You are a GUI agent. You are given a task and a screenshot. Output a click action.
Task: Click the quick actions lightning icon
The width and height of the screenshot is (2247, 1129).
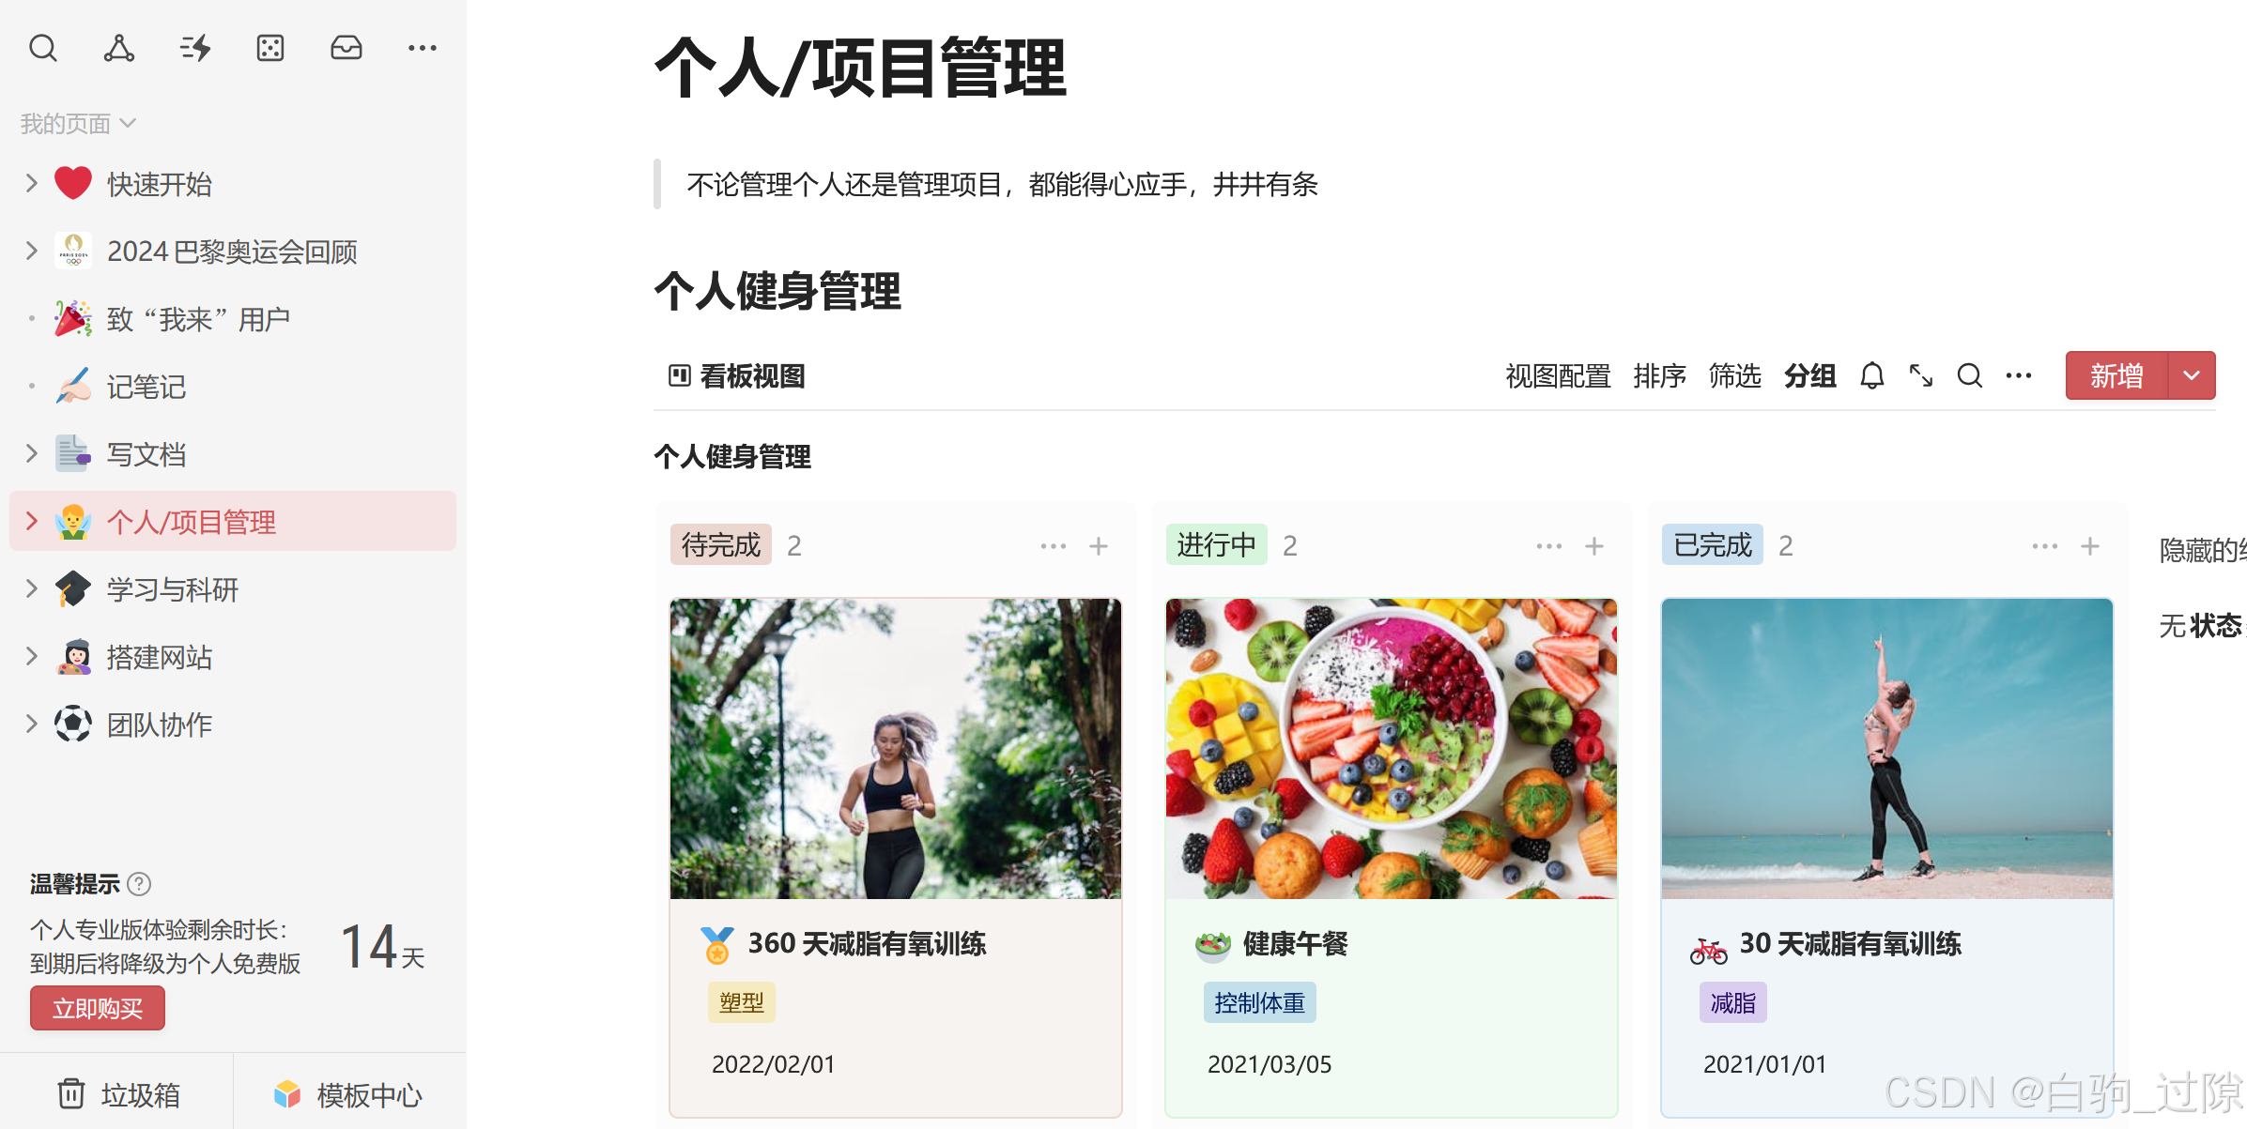(195, 48)
